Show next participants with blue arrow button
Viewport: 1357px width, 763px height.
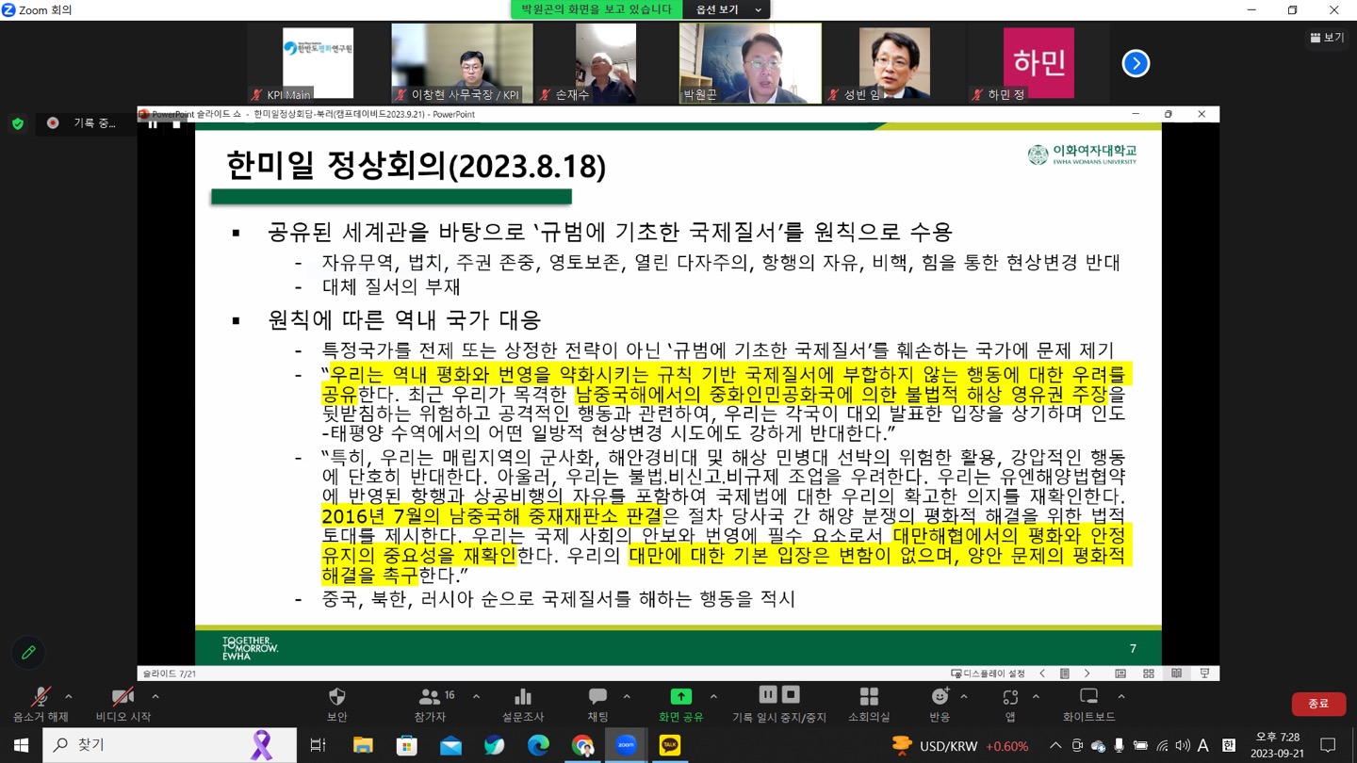tap(1136, 63)
